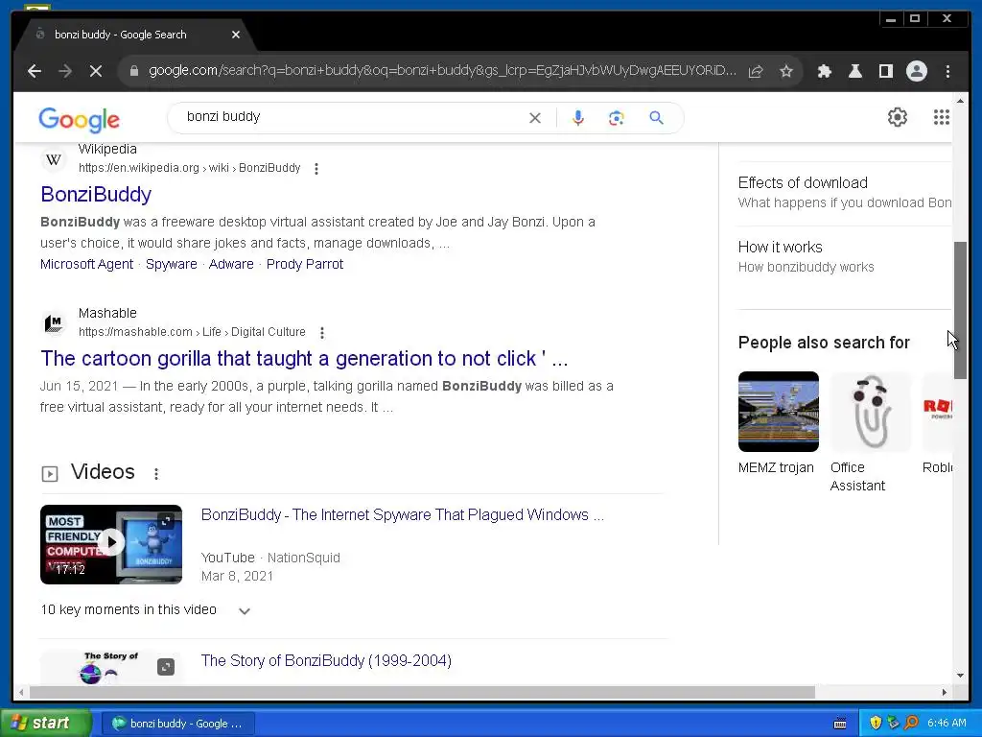The image size is (982, 737).
Task: Open the Spyware sitelink
Action: tap(172, 265)
